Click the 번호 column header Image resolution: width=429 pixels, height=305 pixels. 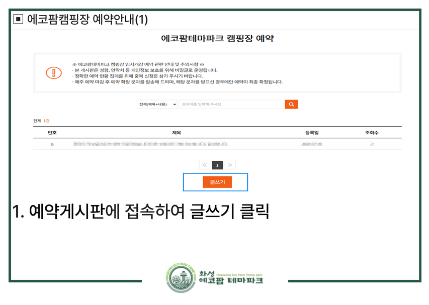click(52, 133)
